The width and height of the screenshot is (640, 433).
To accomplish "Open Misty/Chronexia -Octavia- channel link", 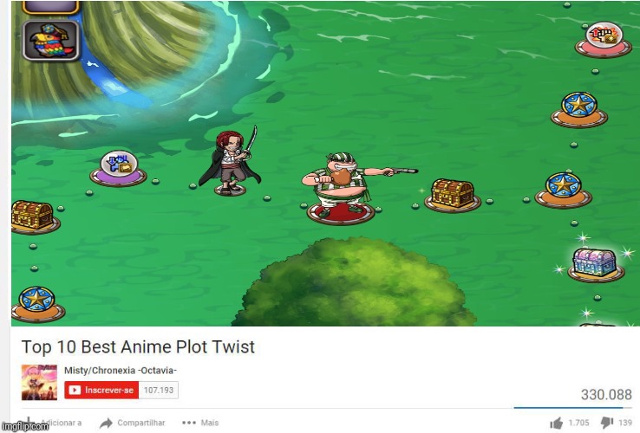I will [121, 370].
